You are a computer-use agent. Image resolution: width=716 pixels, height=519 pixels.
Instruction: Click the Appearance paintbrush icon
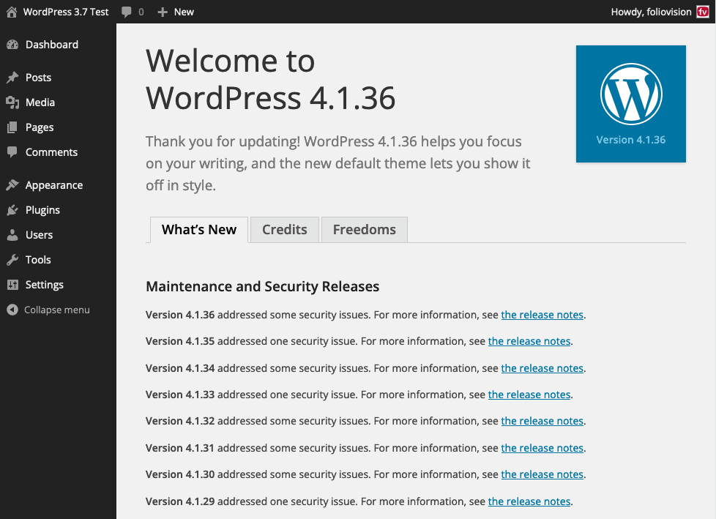tap(12, 185)
